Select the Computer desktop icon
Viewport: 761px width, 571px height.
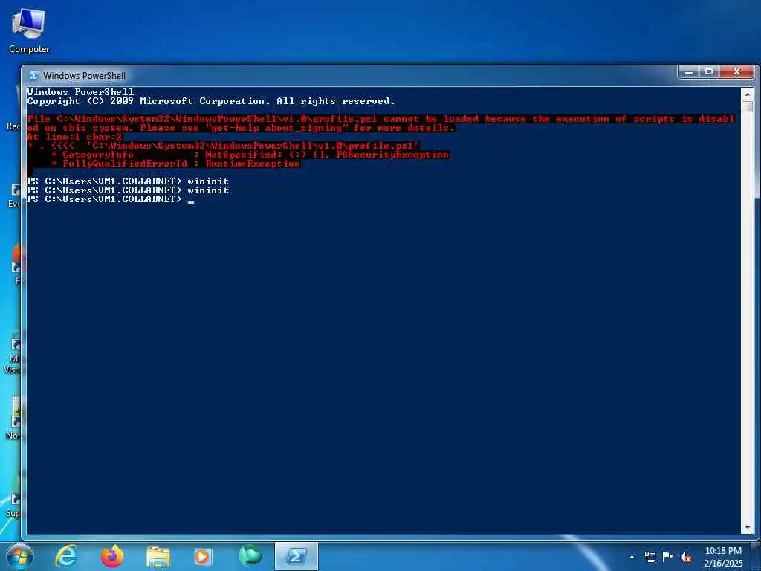pos(29,30)
